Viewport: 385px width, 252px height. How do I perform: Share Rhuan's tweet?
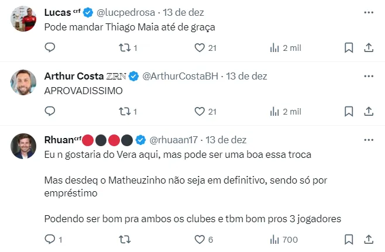369,239
